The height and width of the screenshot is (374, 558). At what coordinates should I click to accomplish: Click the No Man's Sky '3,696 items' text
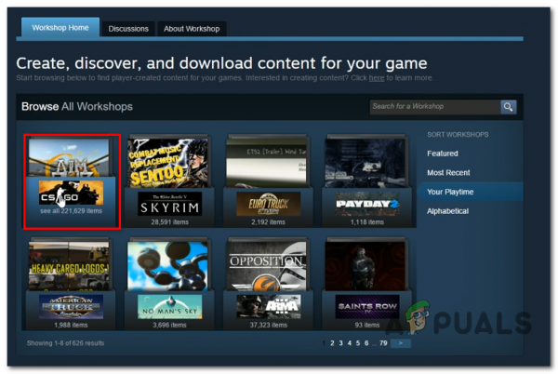tap(170, 325)
